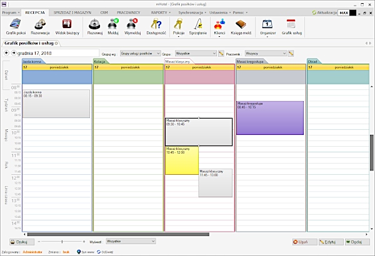Click the Drukuj print button
This screenshot has height=256, width=375.
pos(19,241)
